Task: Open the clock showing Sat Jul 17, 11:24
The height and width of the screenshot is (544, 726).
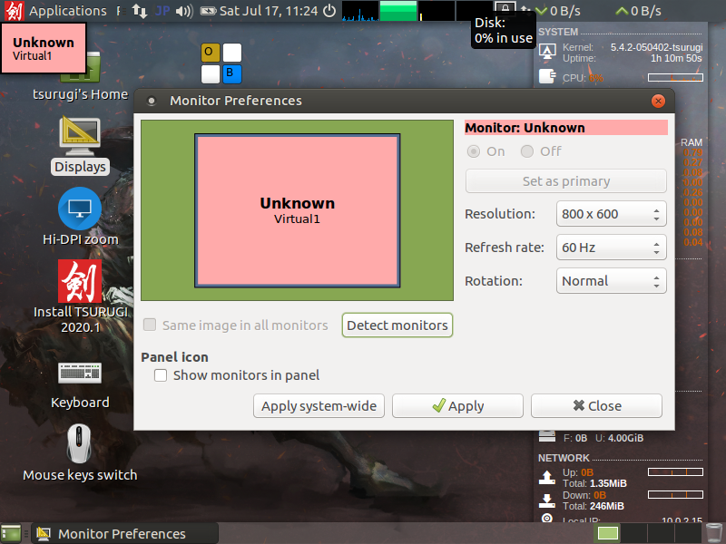Action: coord(269,11)
